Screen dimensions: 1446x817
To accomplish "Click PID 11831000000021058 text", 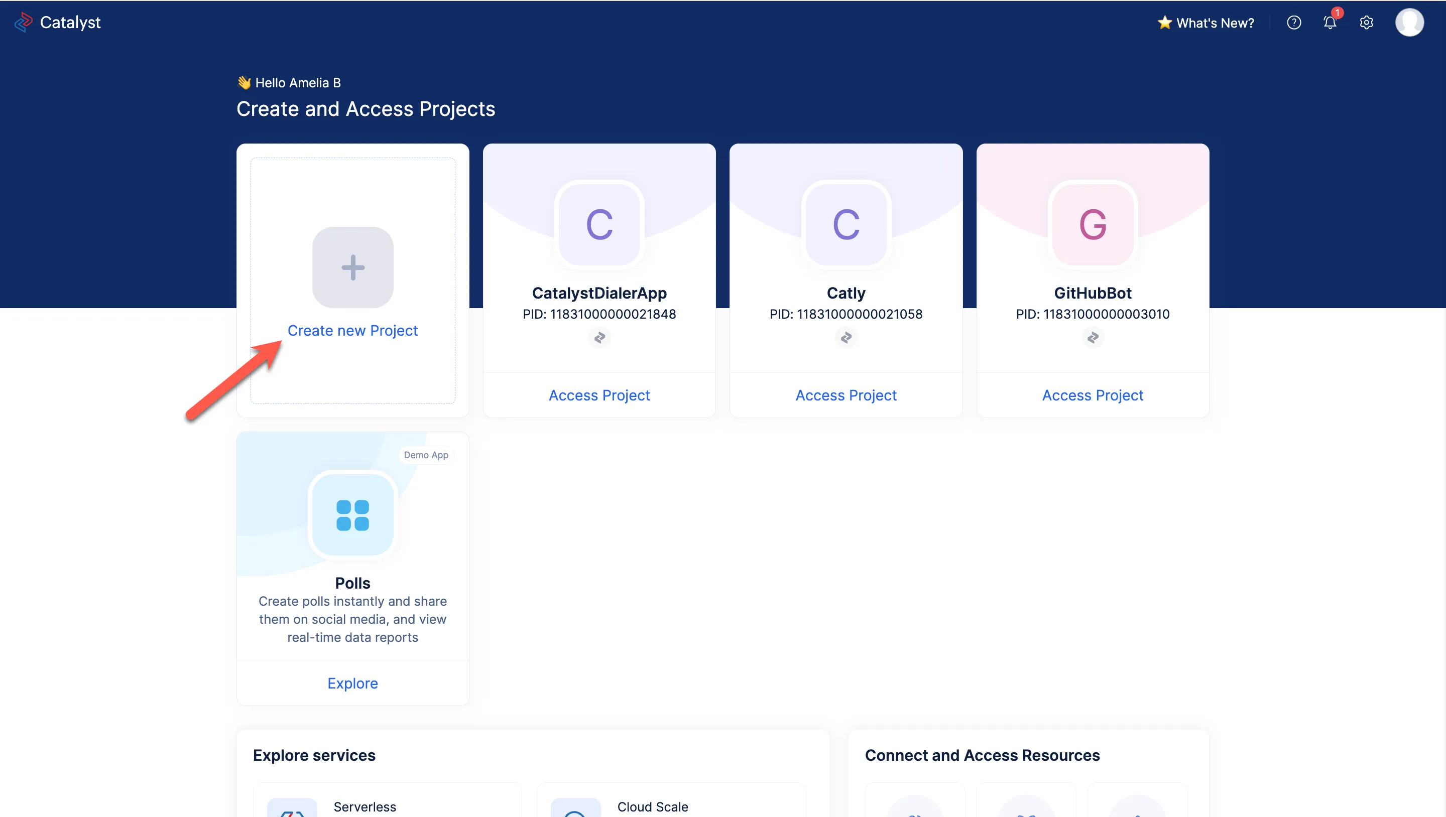I will coord(846,314).
